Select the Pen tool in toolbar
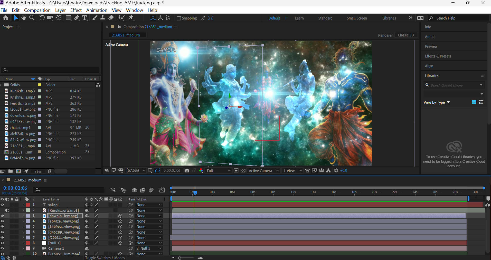The image size is (491, 260). (x=77, y=18)
